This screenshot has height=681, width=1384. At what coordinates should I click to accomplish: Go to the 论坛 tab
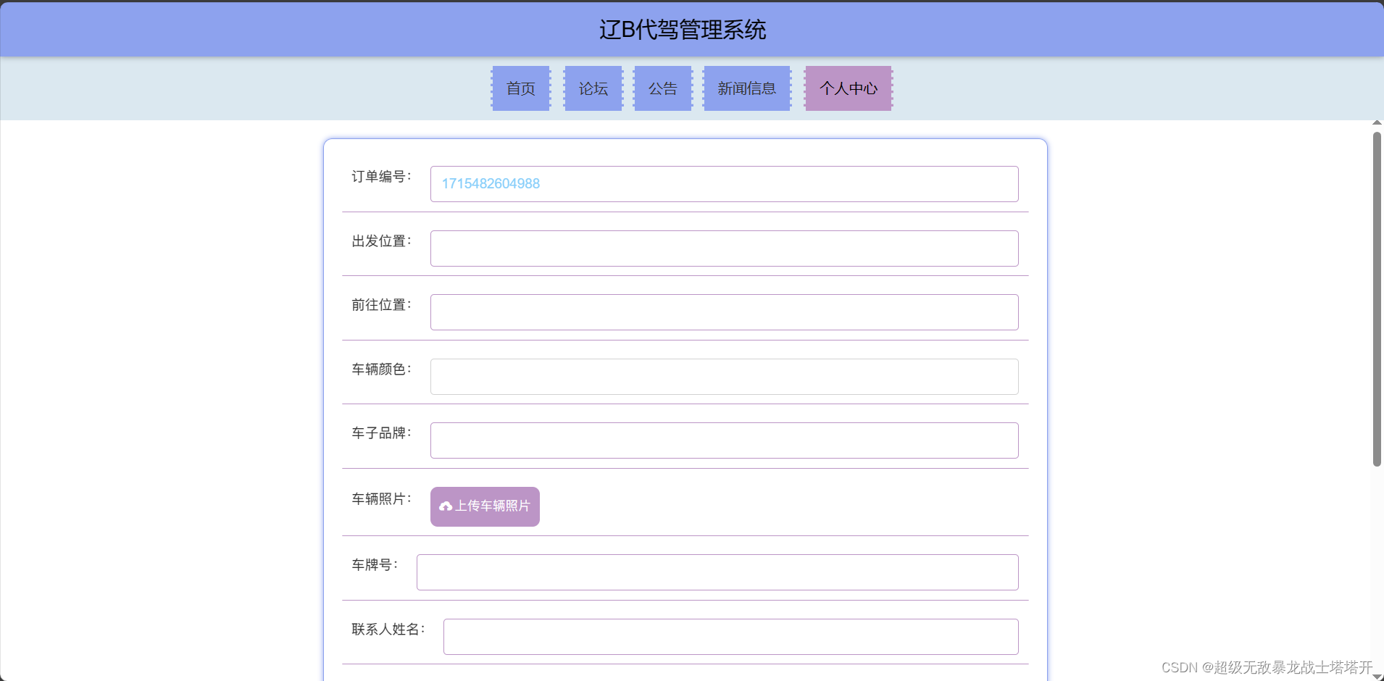[x=593, y=88]
